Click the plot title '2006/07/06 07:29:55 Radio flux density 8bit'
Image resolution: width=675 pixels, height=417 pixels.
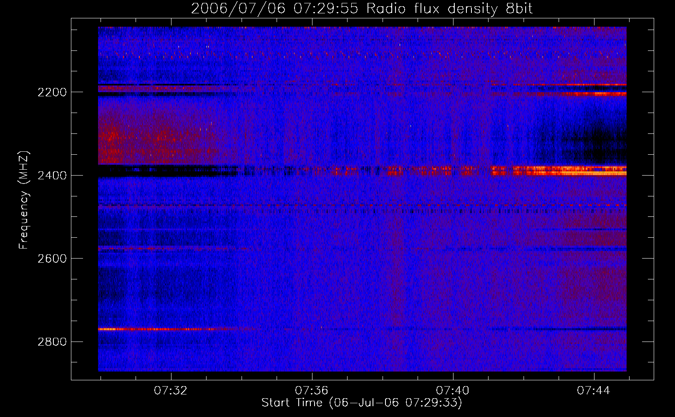point(362,8)
